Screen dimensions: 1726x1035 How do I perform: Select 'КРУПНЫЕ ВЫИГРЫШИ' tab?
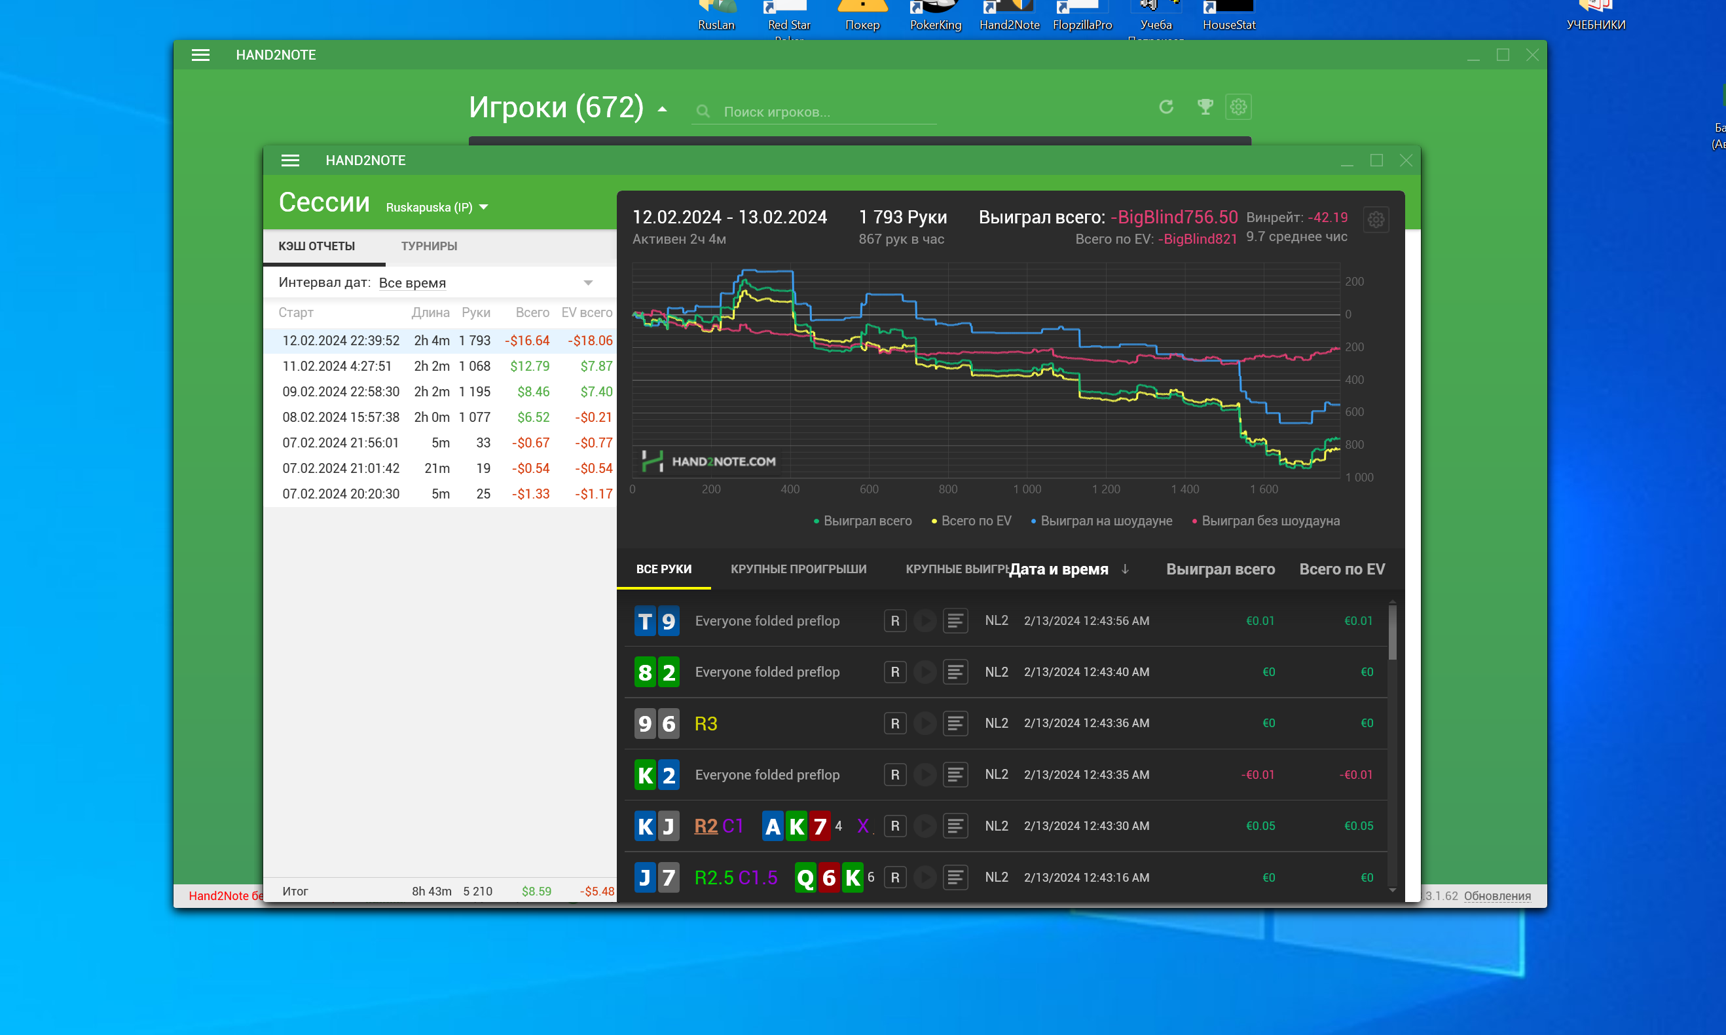pos(958,569)
